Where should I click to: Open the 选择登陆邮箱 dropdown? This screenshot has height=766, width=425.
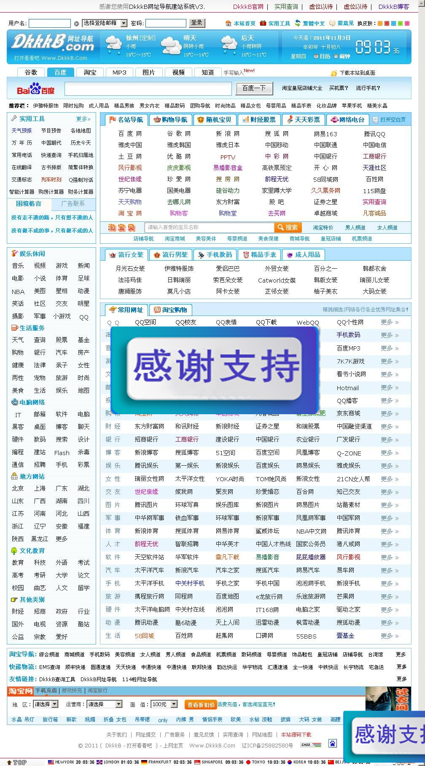pyautogui.click(x=105, y=23)
